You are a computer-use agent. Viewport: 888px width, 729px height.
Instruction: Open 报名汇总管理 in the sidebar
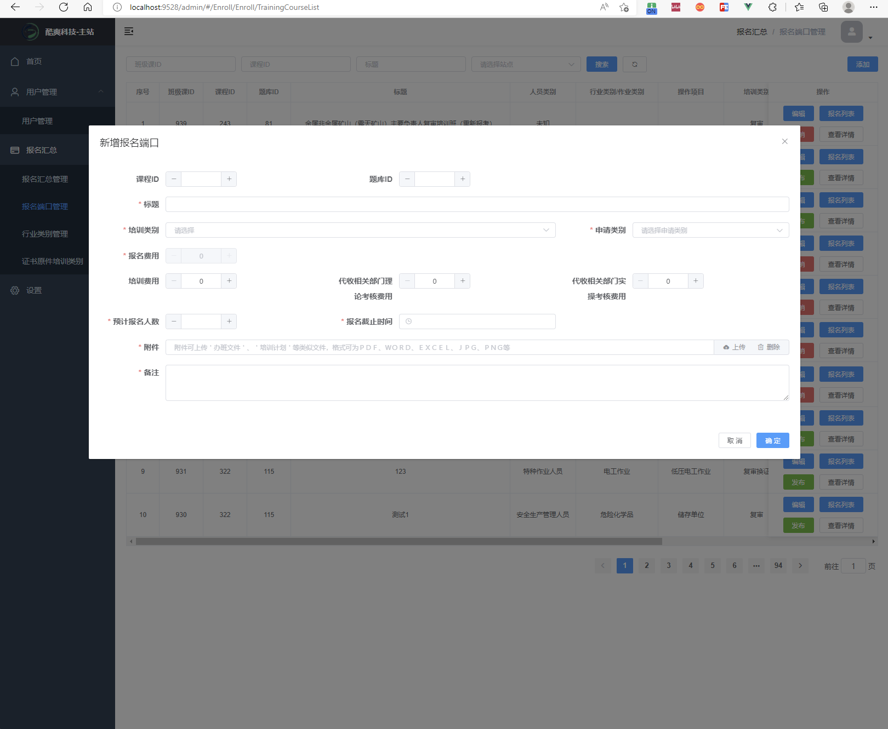click(x=45, y=179)
